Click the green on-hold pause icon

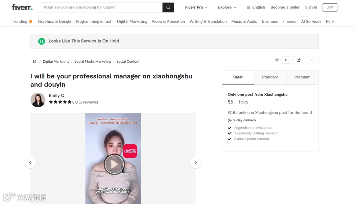pos(41,41)
